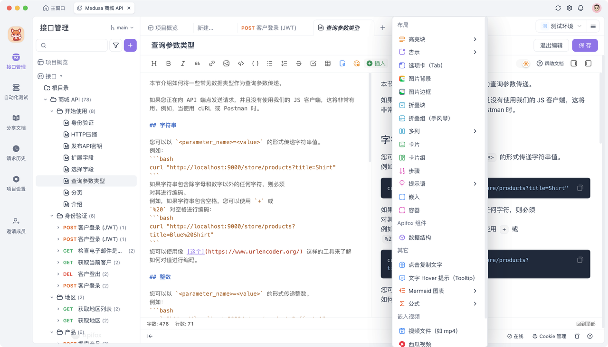Click 邀请成员 in left sidebar
608x347 pixels.
click(16, 226)
